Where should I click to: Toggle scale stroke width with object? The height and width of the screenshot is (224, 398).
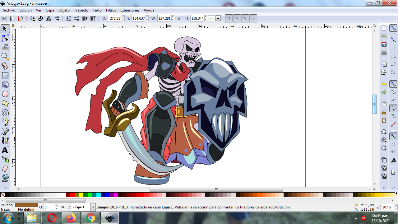pos(229,18)
